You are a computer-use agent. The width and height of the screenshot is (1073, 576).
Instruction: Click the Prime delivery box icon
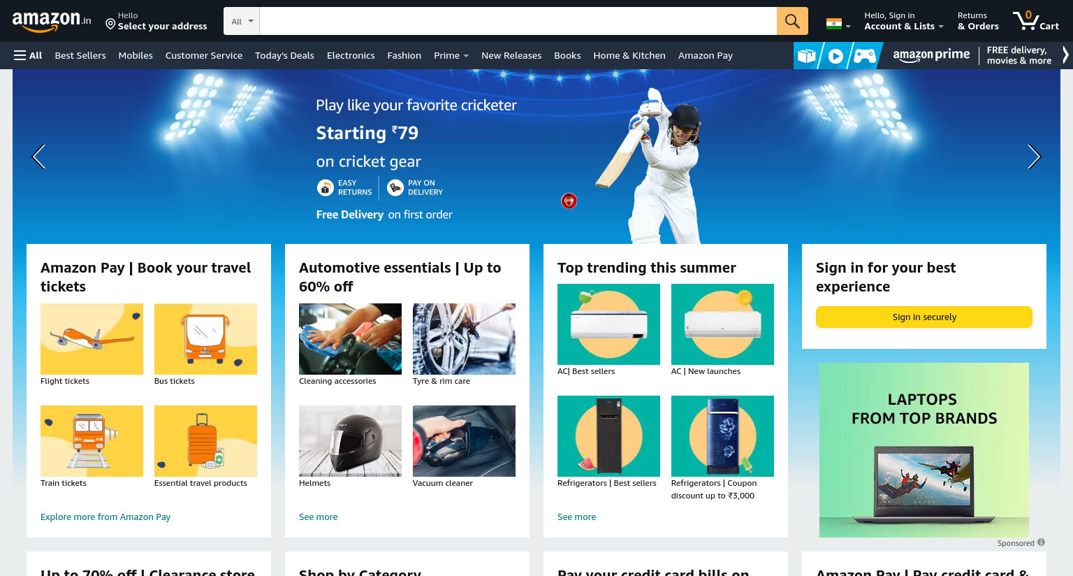tap(806, 56)
